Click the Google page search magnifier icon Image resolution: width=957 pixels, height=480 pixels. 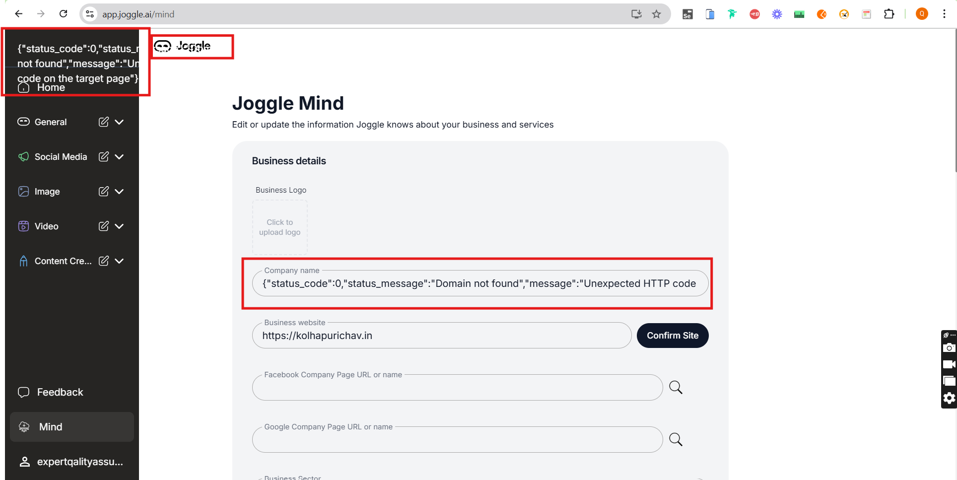(x=676, y=439)
